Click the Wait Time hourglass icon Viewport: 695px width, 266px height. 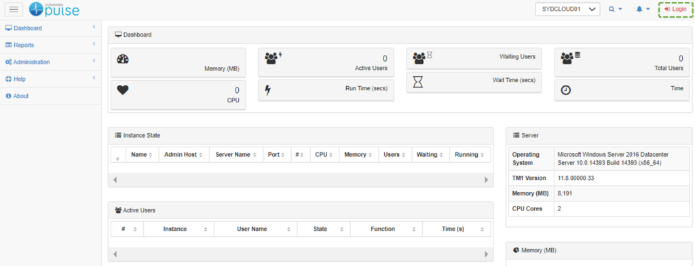(x=418, y=82)
